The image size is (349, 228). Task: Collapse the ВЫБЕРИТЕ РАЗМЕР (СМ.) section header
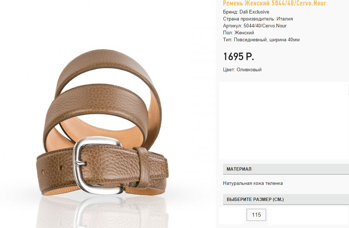point(286,199)
